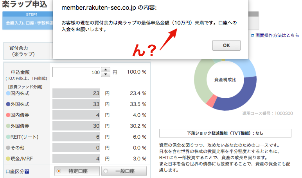
Task: Click the STEP1 金額入力 step tab
Action: (x=27, y=21)
